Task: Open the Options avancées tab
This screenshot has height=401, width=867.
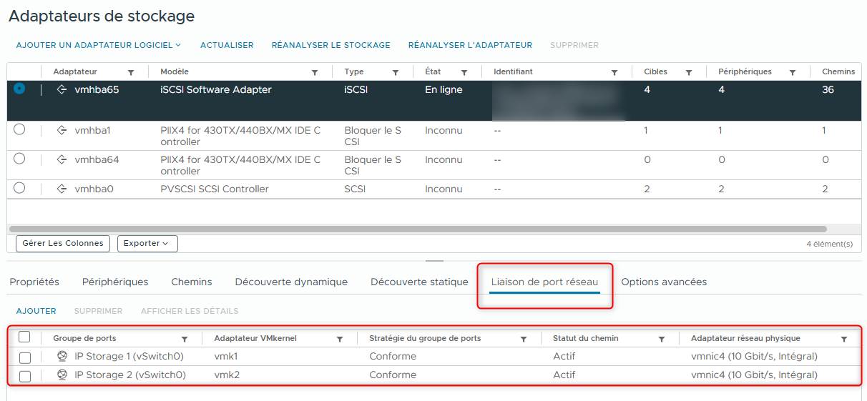Action: point(664,282)
